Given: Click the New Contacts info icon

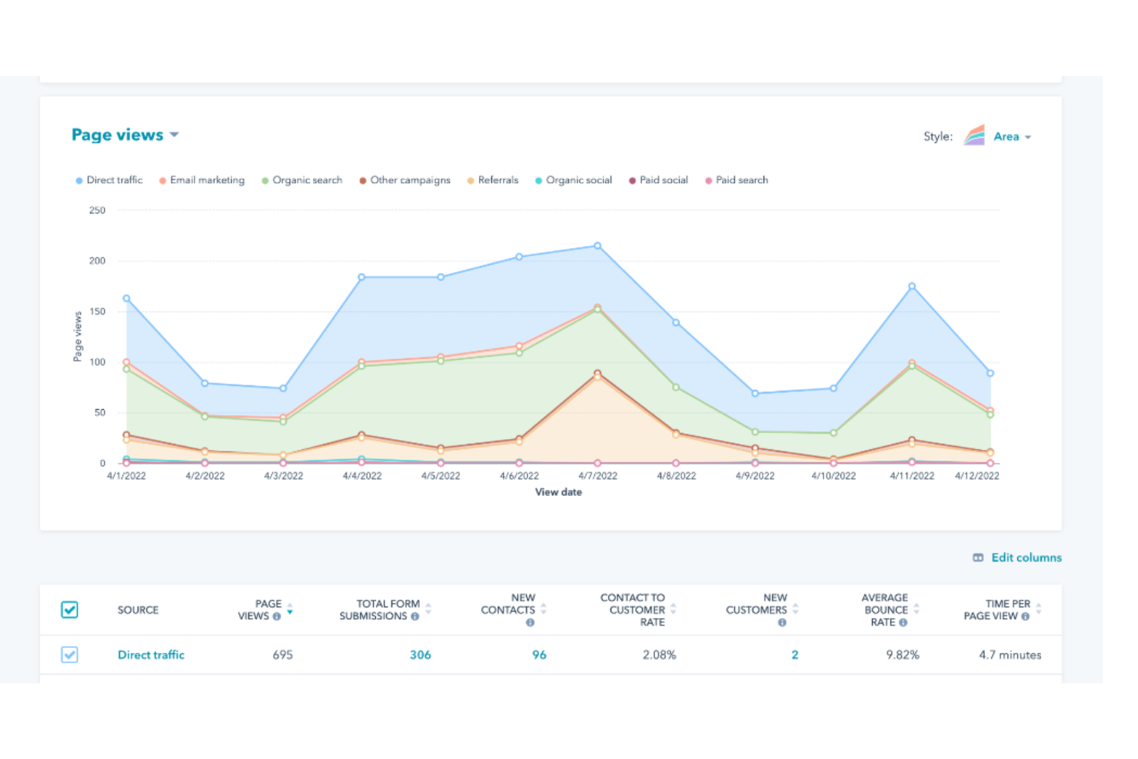Looking at the screenshot, I should click(531, 624).
